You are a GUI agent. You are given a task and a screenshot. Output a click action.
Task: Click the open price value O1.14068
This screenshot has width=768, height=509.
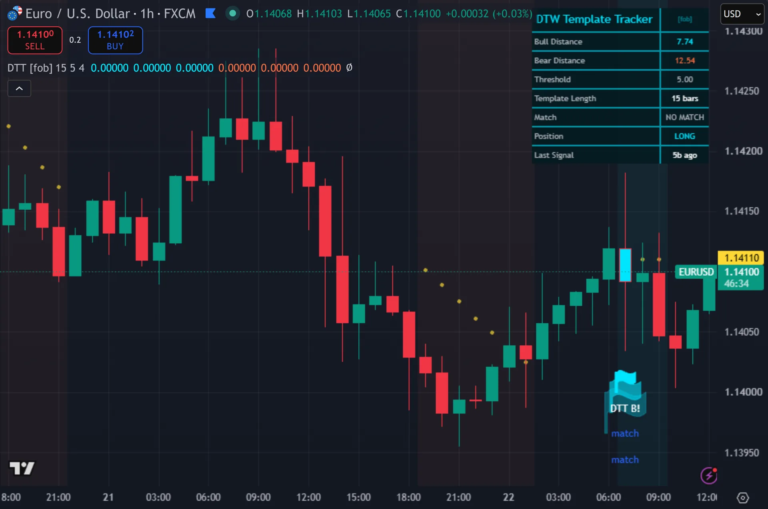click(269, 14)
